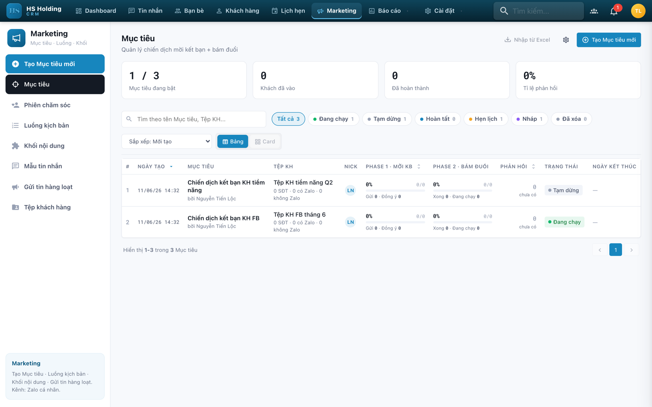Switch to Bảng view
The height and width of the screenshot is (407, 652).
click(233, 142)
